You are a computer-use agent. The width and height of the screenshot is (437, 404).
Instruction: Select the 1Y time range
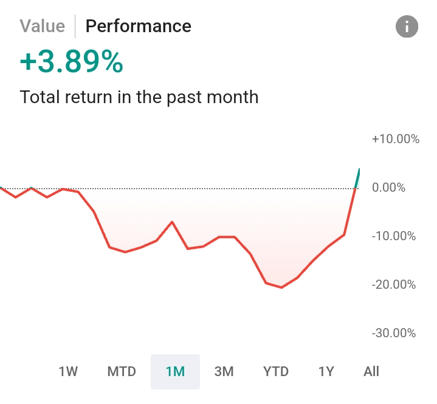pos(326,371)
